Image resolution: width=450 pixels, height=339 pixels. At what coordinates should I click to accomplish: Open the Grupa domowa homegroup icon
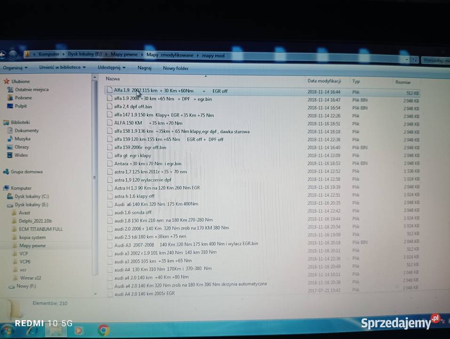[x=6, y=172]
